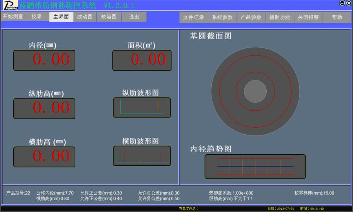Click the 基圆截面图 circular cross-section diagram
The height and width of the screenshot is (212, 353).
pyautogui.click(x=255, y=92)
